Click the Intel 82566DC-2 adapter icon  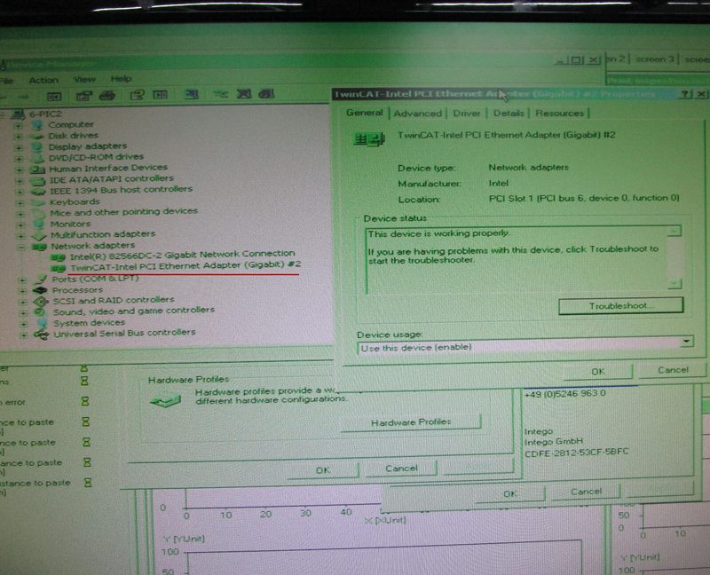click(58, 257)
